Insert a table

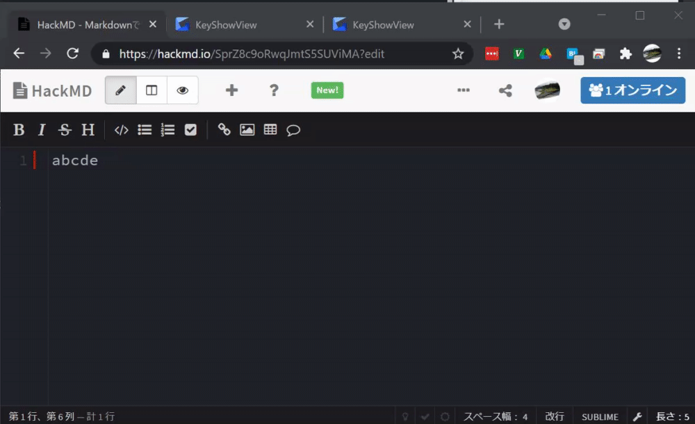coord(270,129)
